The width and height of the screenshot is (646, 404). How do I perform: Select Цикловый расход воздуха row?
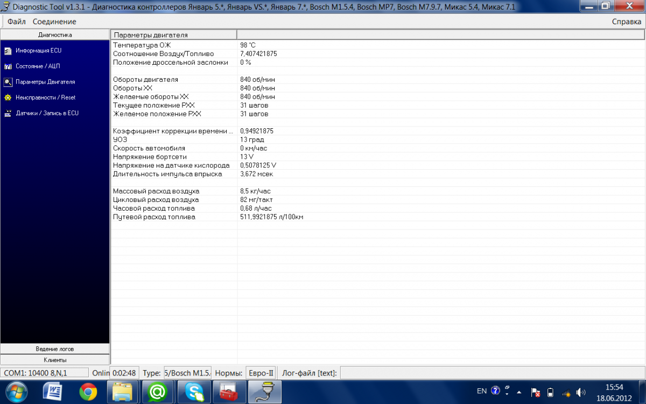(377, 200)
